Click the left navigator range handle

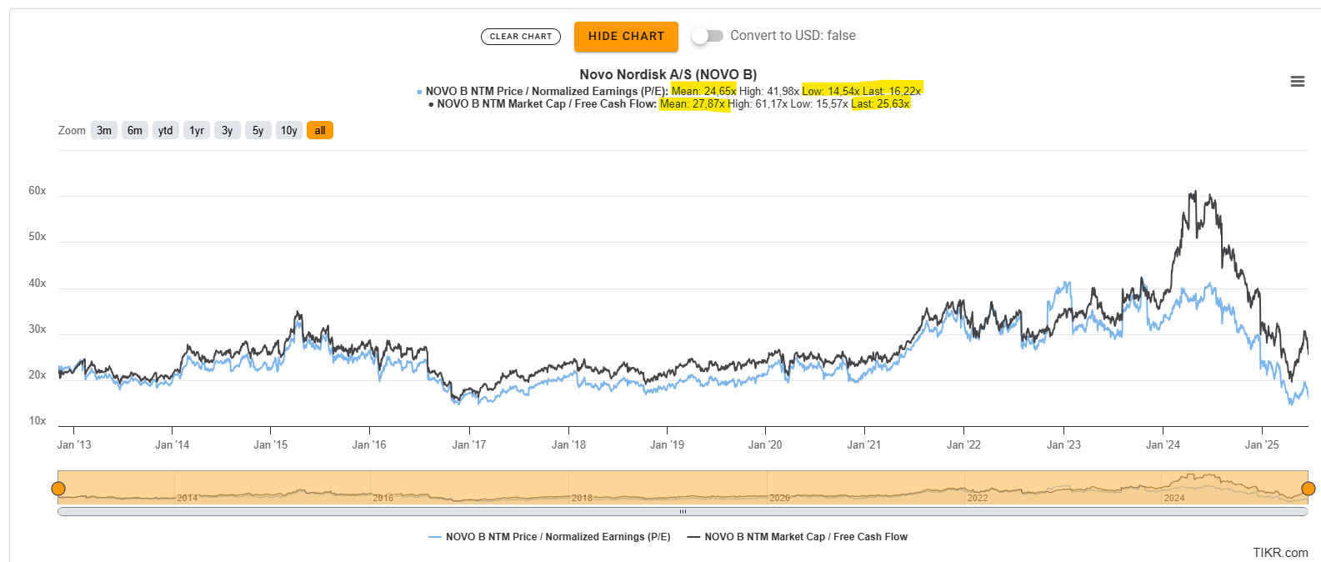[x=58, y=489]
